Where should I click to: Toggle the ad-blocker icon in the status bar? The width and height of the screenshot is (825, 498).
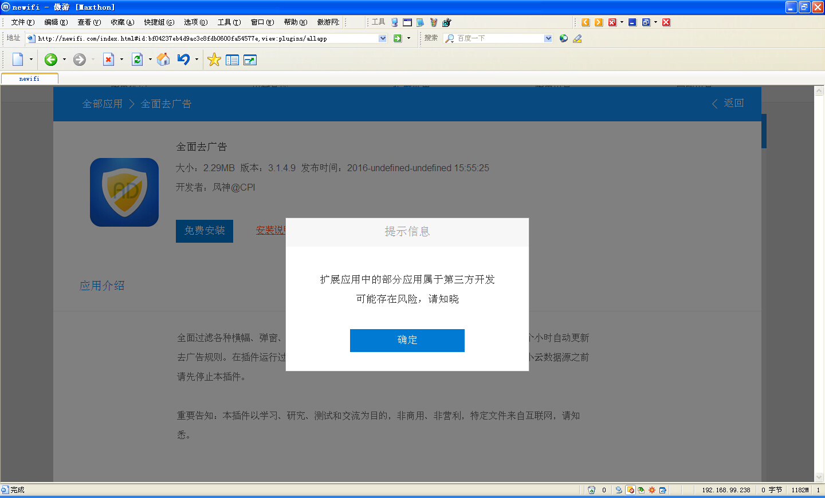[x=630, y=490]
